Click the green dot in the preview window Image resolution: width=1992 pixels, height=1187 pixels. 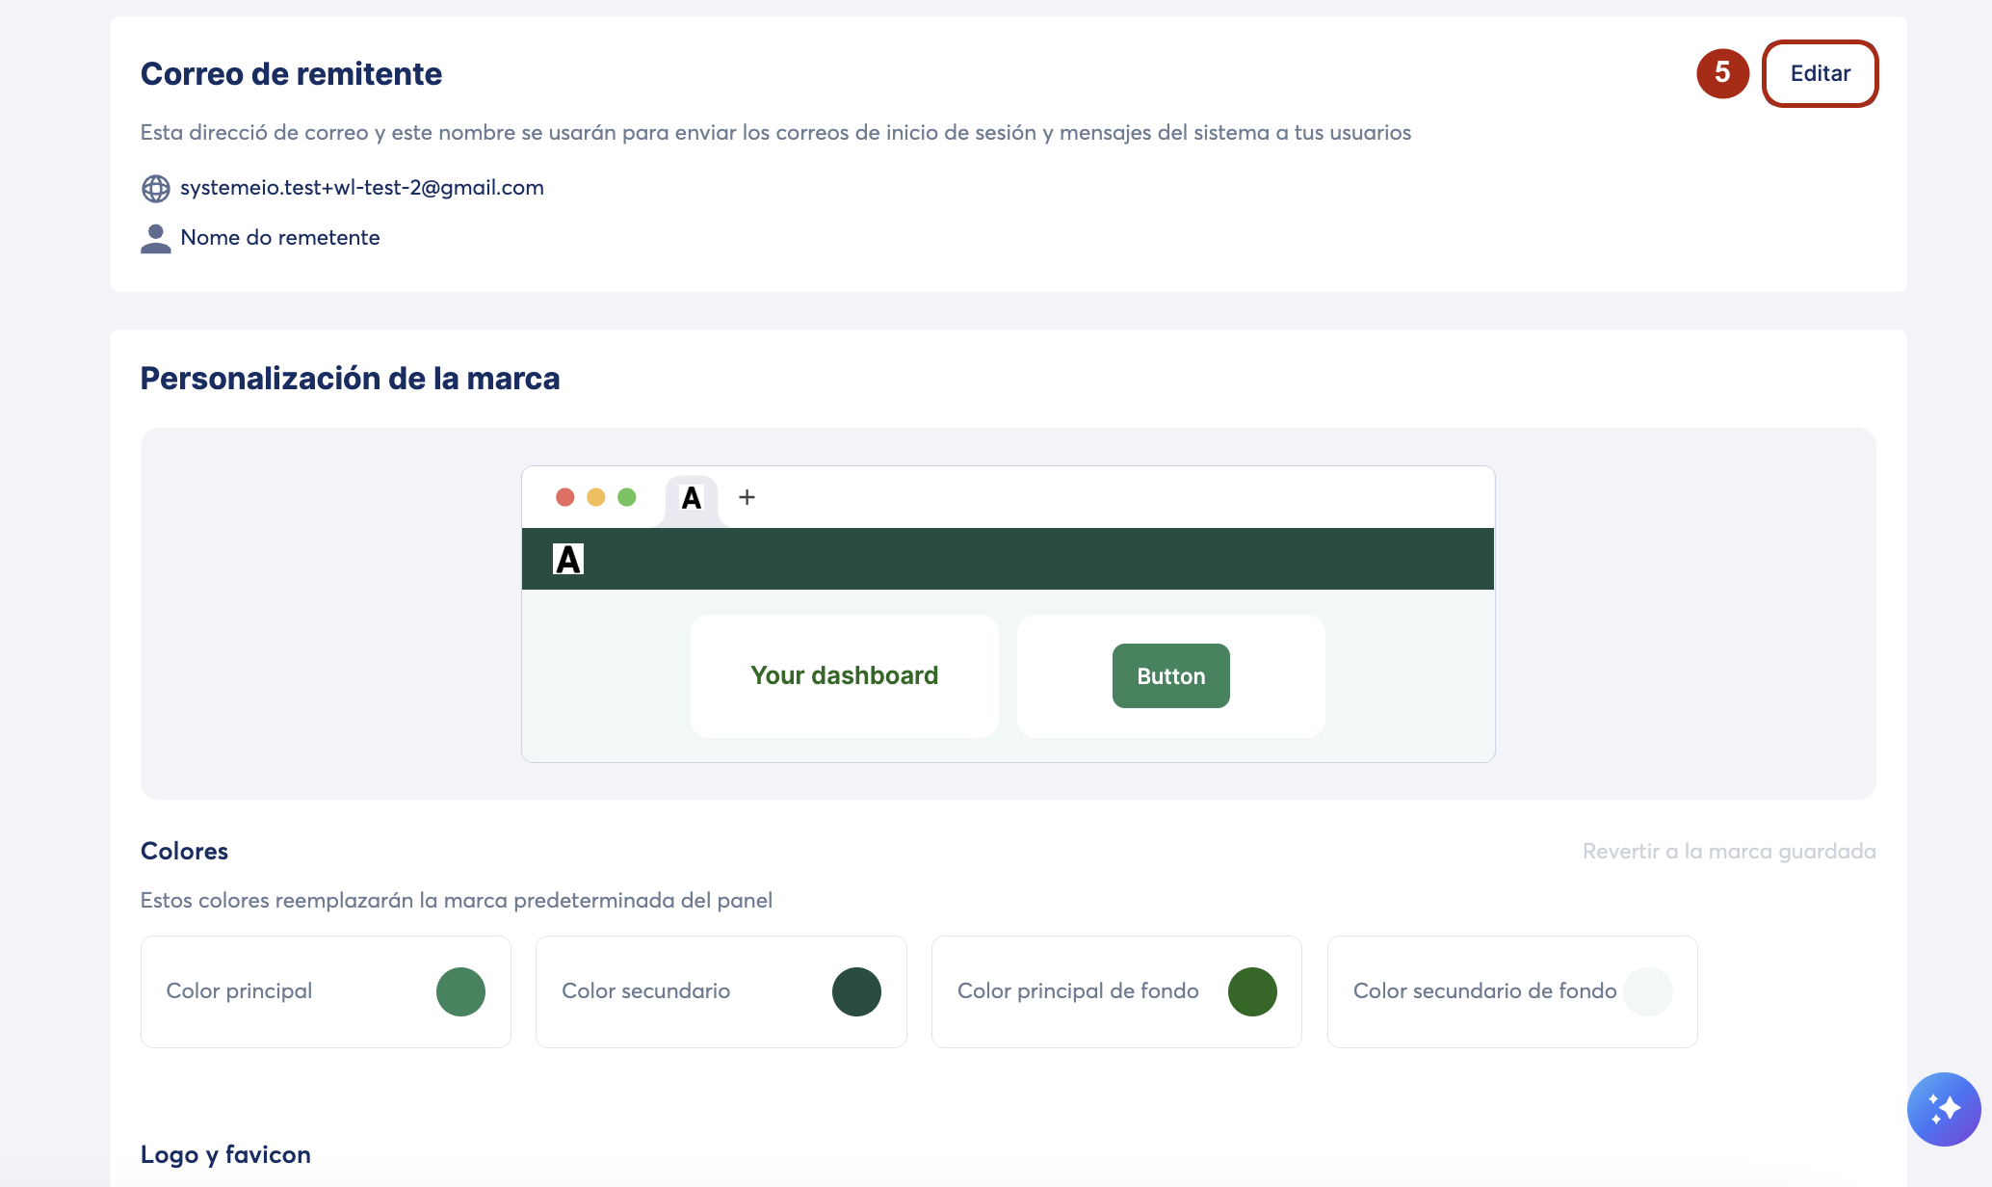(x=627, y=497)
